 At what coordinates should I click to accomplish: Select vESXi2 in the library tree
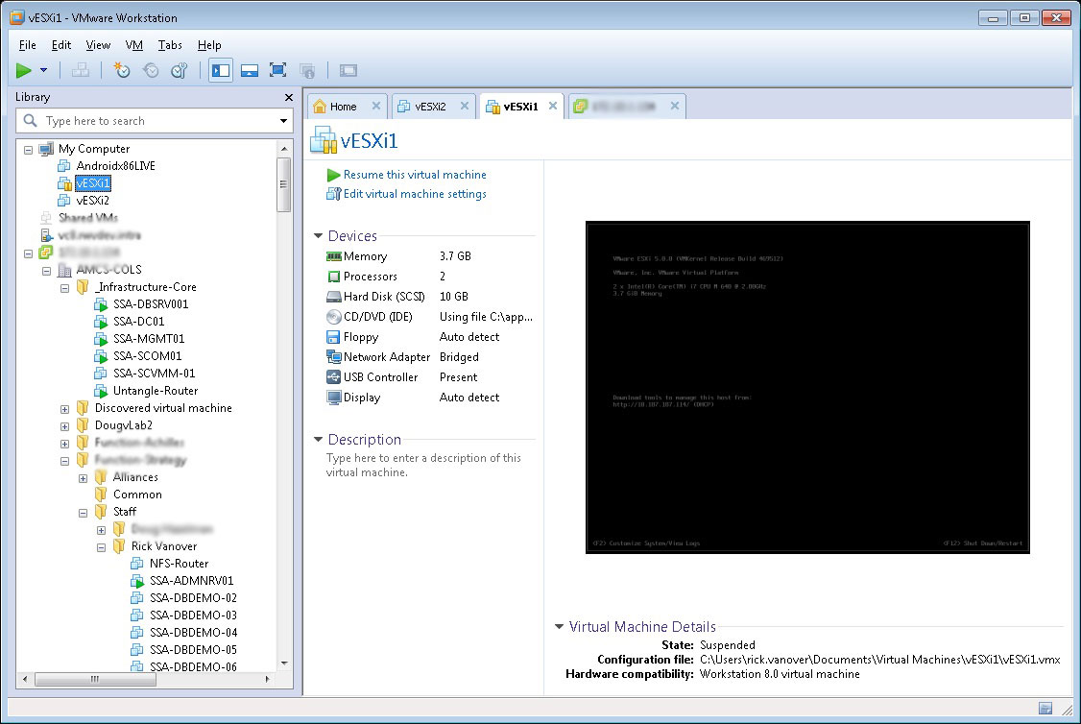point(92,201)
